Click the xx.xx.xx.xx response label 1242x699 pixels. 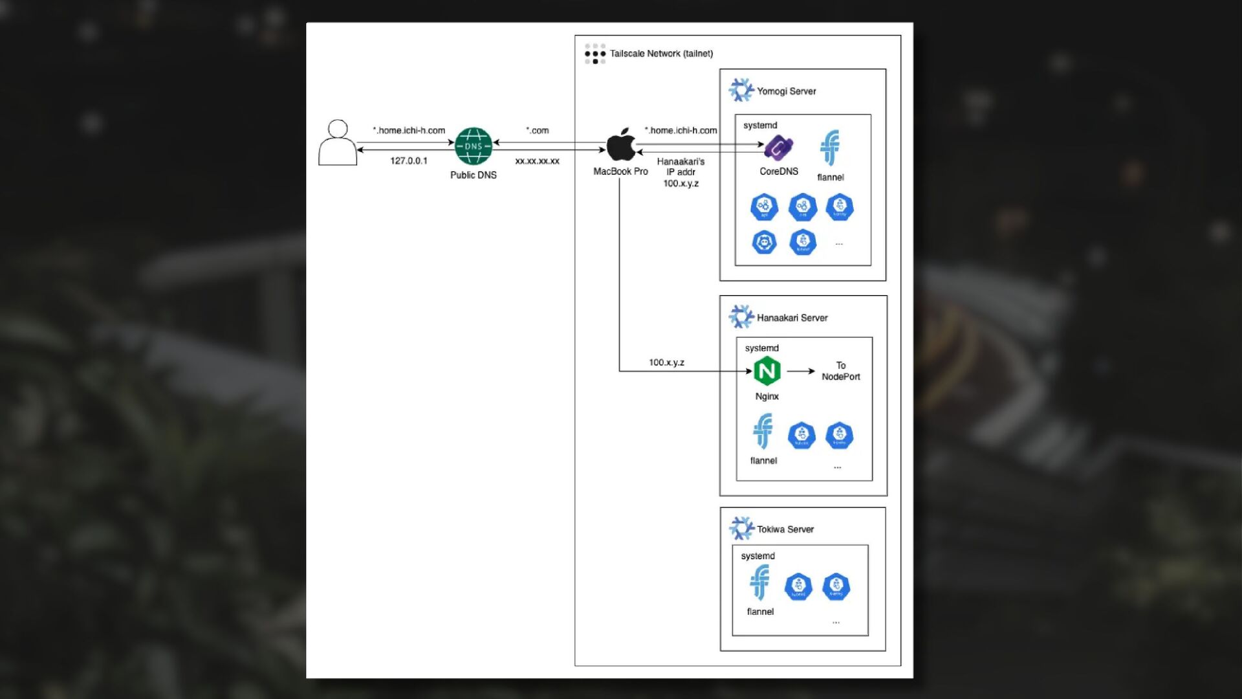click(537, 161)
